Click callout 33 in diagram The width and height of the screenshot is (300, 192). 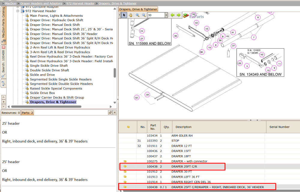point(147,95)
